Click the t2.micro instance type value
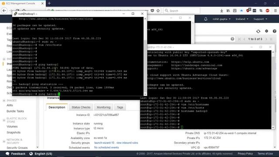The width and height of the screenshot is (279, 157). 99,128
